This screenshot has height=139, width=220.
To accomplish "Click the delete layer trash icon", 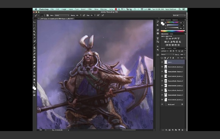I will click(x=182, y=130).
